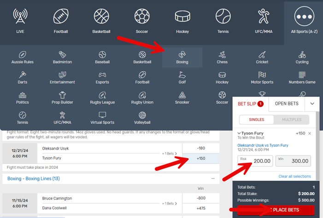This screenshot has width=323, height=218.
Task: Click the Risk amount input field
Action: (x=255, y=161)
